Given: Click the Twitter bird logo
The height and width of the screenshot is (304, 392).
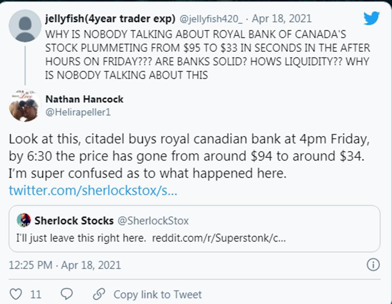Looking at the screenshot, I should (x=371, y=18).
